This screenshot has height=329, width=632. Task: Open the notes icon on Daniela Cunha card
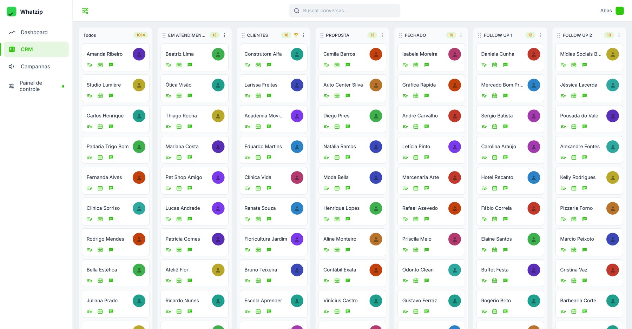484,65
